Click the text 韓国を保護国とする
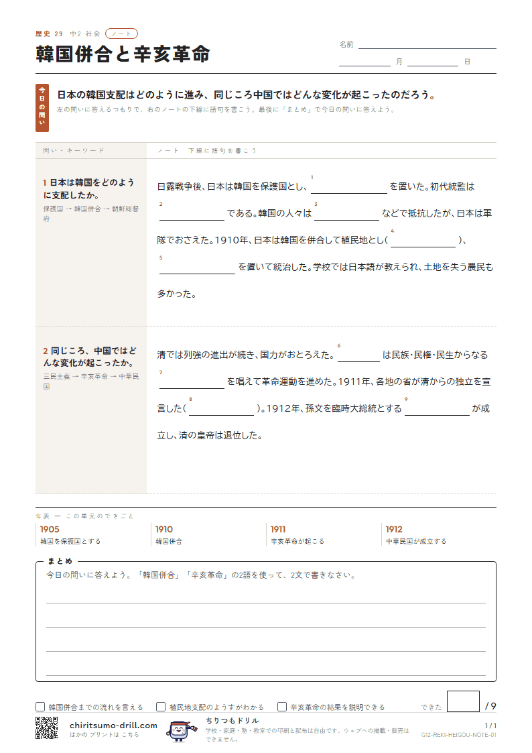The image size is (532, 753). click(x=70, y=541)
